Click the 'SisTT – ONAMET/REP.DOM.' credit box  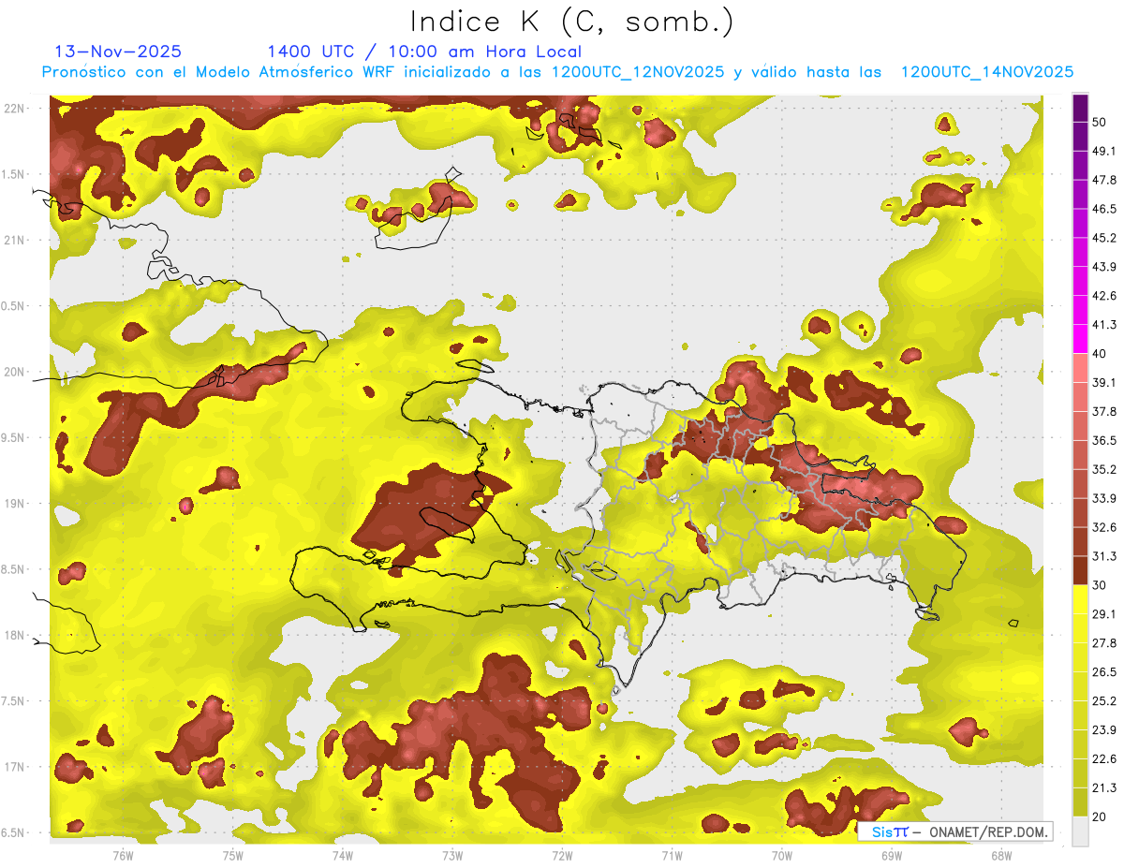click(x=954, y=831)
